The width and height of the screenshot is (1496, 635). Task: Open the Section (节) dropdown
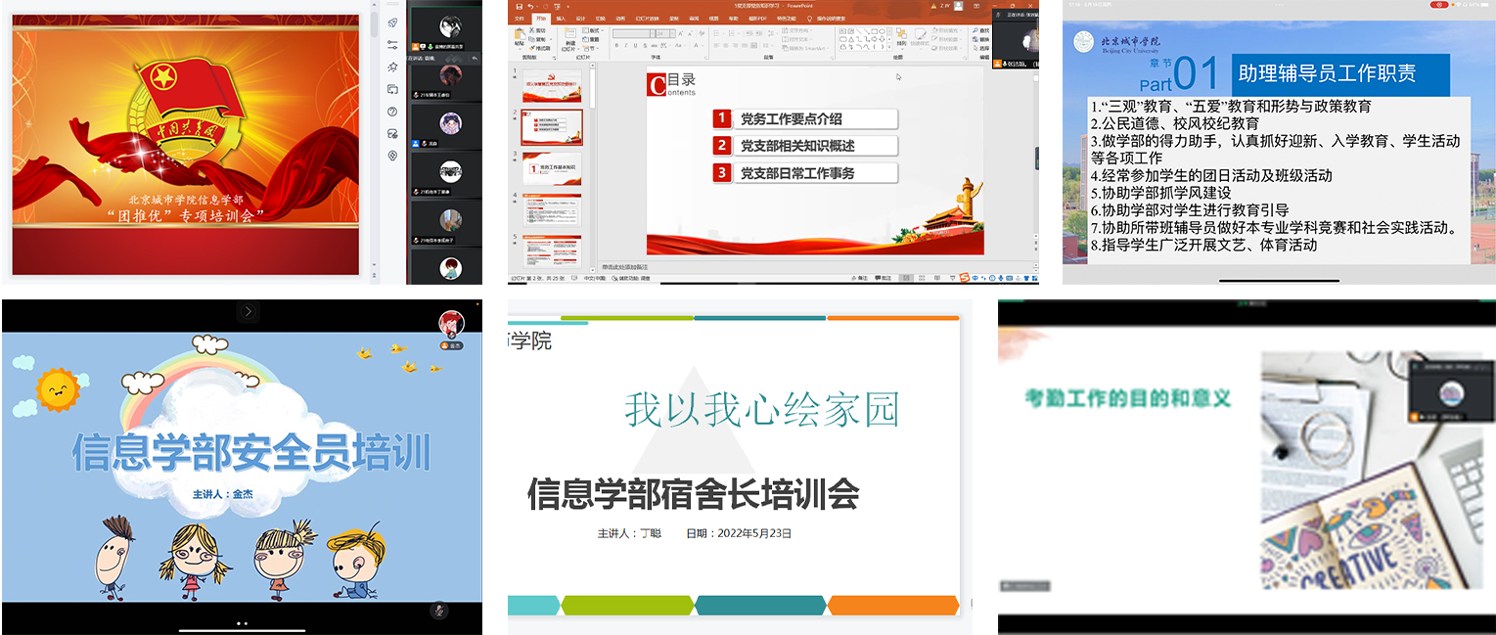(591, 48)
